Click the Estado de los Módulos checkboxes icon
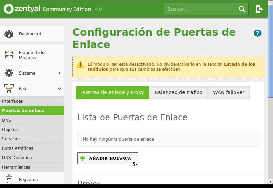 coord(9,55)
